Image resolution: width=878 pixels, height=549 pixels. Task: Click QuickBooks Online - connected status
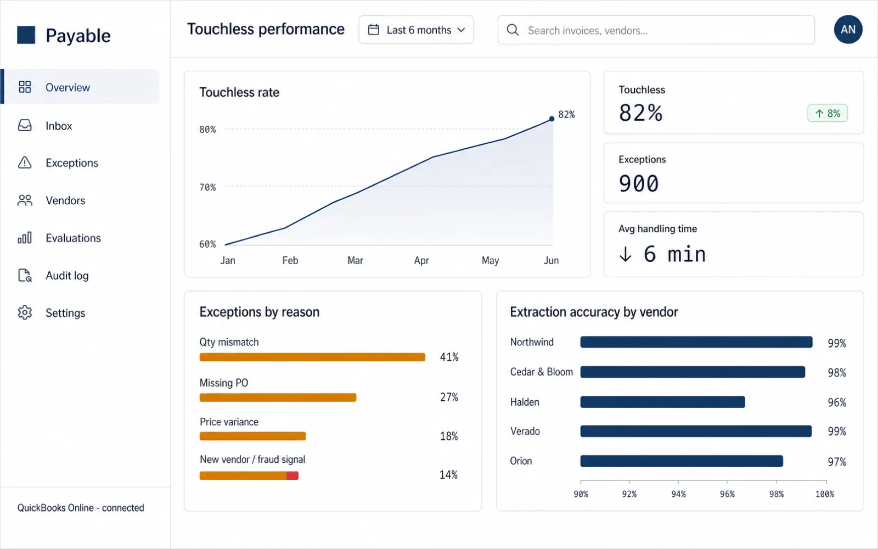[81, 508]
